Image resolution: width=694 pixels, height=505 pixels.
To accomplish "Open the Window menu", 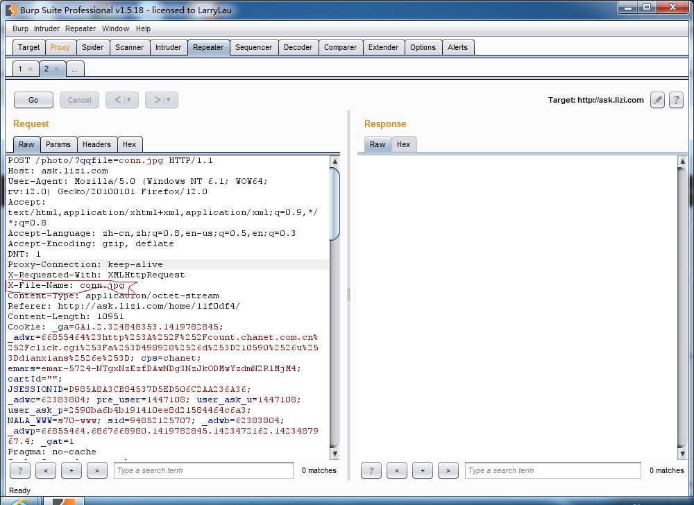I will pyautogui.click(x=115, y=28).
